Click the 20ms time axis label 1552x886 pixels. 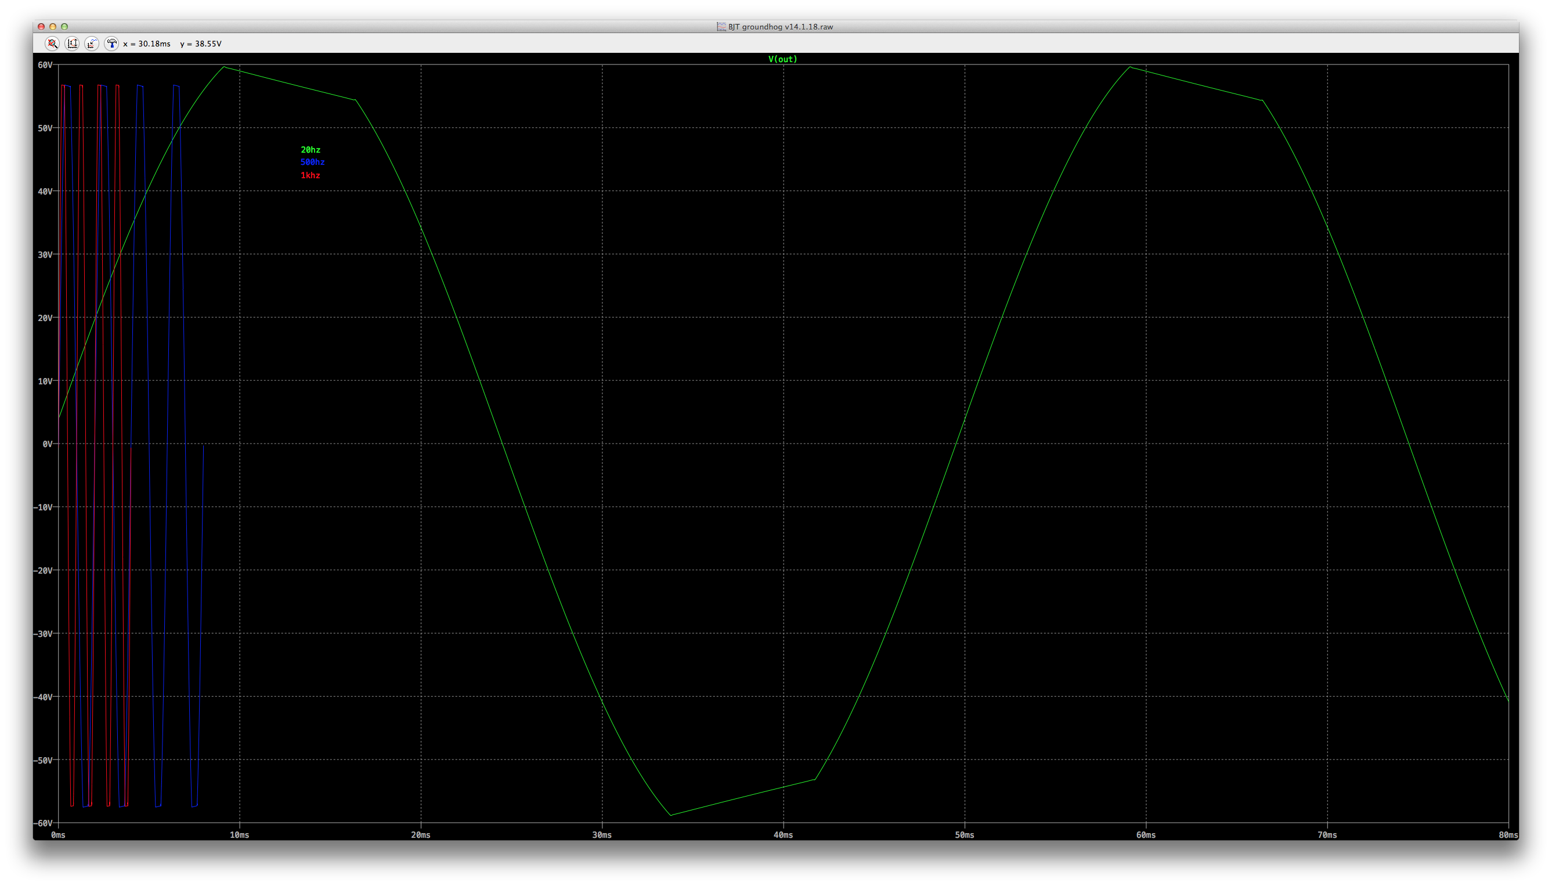pos(421,835)
